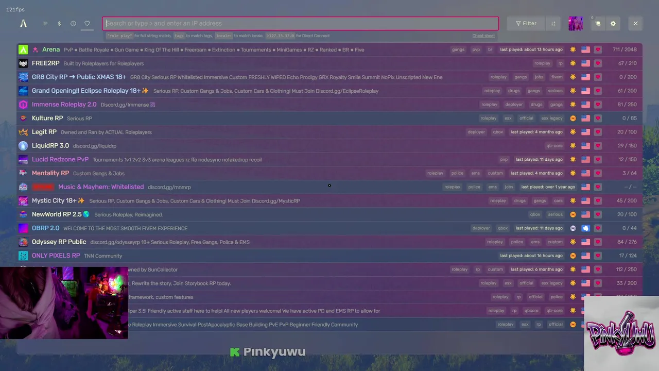The width and height of the screenshot is (659, 371).
Task: Switch to the server list browse tab
Action: 45,24
